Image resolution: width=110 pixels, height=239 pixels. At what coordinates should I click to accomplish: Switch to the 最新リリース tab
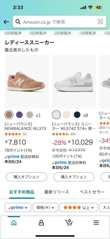tap(57, 192)
